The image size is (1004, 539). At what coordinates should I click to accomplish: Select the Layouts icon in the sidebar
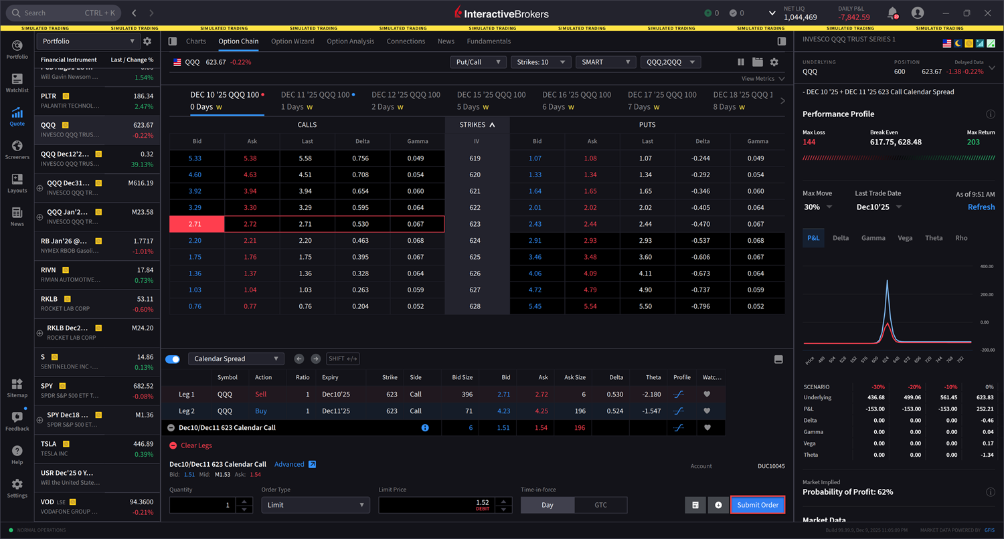click(x=17, y=182)
